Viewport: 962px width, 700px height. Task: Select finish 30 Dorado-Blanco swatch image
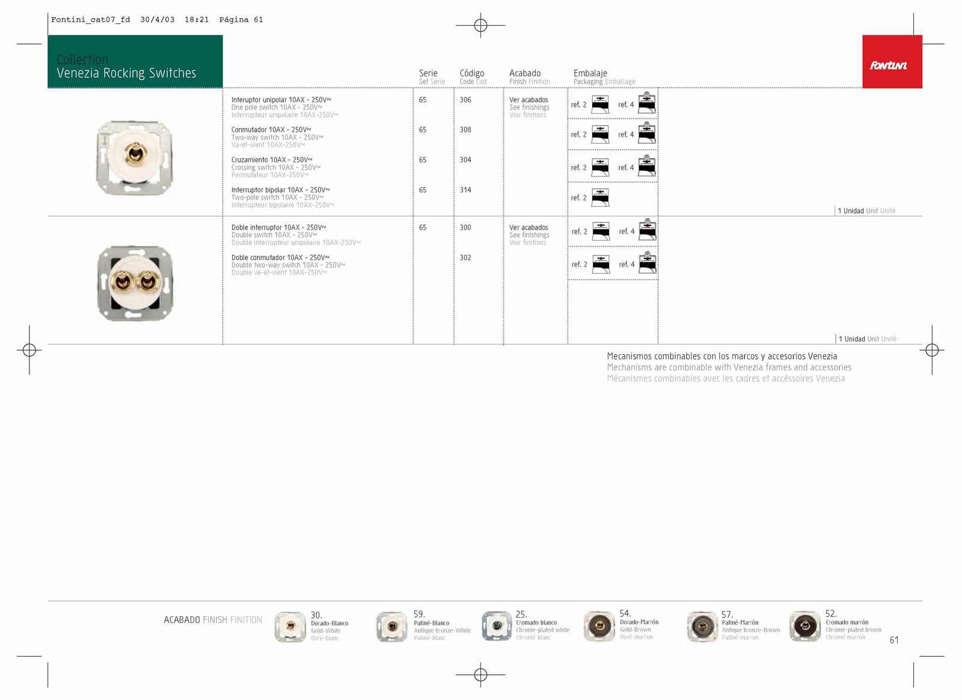(290, 627)
